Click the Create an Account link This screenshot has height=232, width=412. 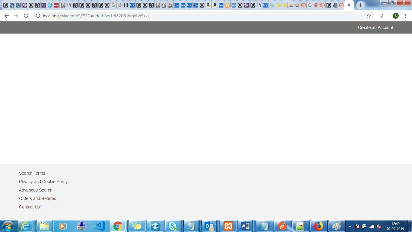[375, 27]
